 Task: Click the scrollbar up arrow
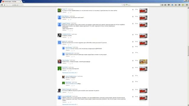[x=188, y=8]
